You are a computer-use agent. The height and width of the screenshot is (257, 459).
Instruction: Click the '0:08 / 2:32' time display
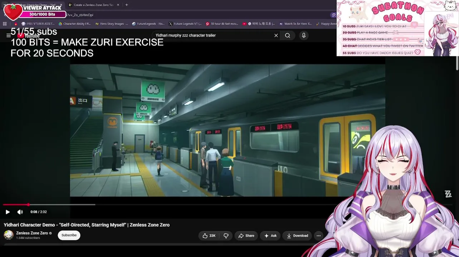point(39,212)
